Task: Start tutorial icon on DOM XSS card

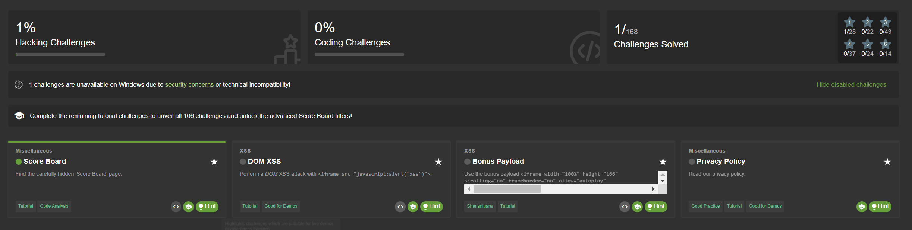Action: (413, 207)
